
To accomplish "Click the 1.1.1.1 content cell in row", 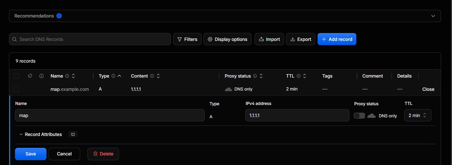I will point(136,89).
